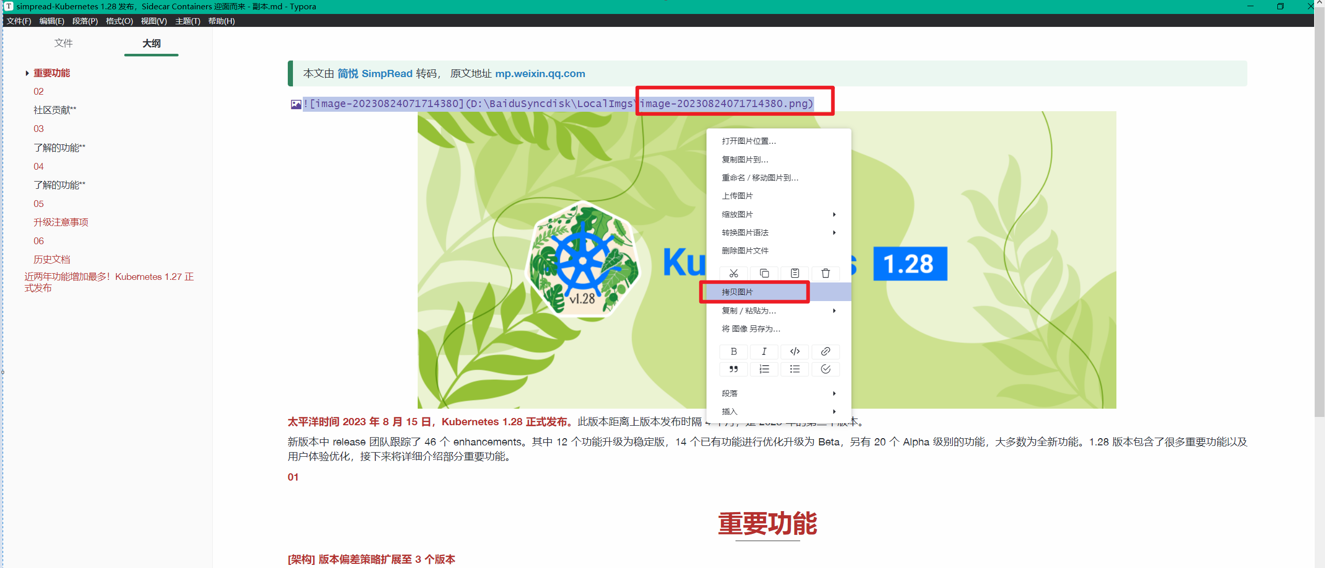
Task: Click the scissors Cut icon in context menu
Action: (733, 273)
